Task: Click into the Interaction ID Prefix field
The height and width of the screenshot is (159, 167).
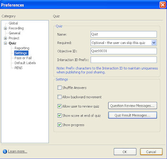Action: tap(124, 60)
